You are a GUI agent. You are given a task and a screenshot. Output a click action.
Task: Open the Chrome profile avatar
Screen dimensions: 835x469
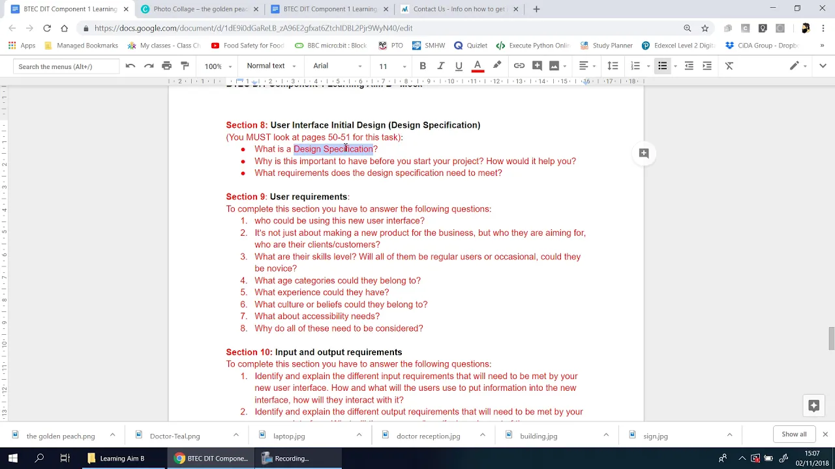coord(806,28)
